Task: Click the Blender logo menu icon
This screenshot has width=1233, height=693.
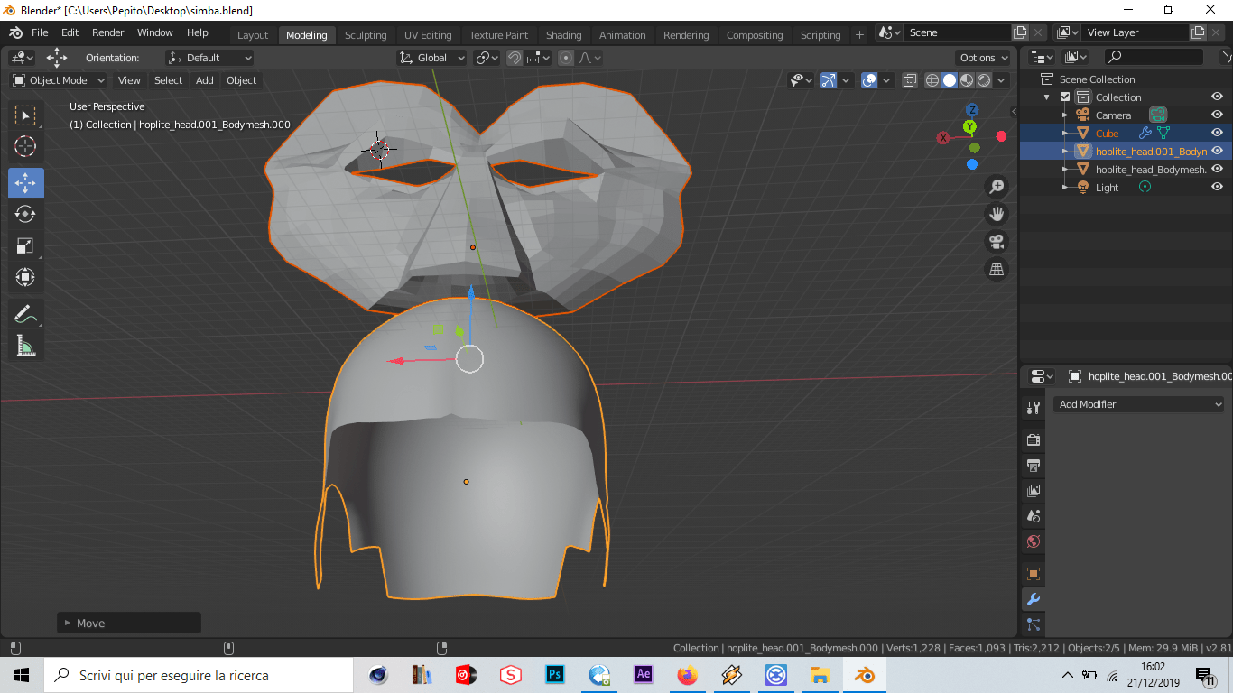Action: pos(15,32)
